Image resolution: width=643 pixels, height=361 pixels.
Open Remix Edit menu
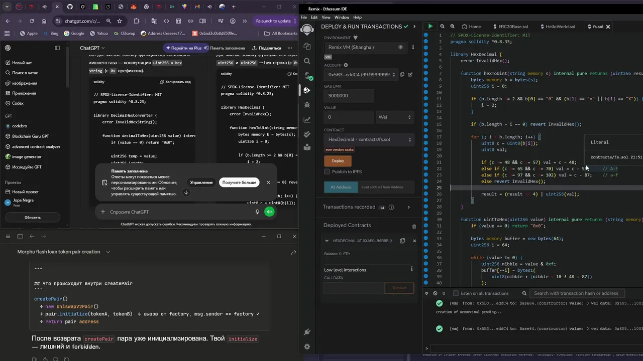(314, 17)
